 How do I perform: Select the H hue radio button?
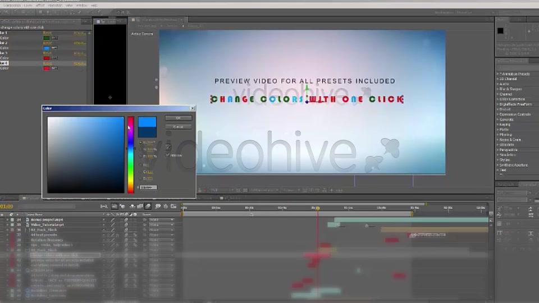(x=140, y=142)
